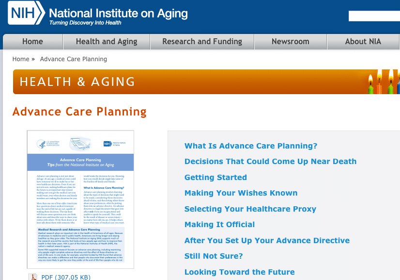Open Decisions That Could Come Up Near Death
This screenshot has width=400, height=280.
click(270, 161)
